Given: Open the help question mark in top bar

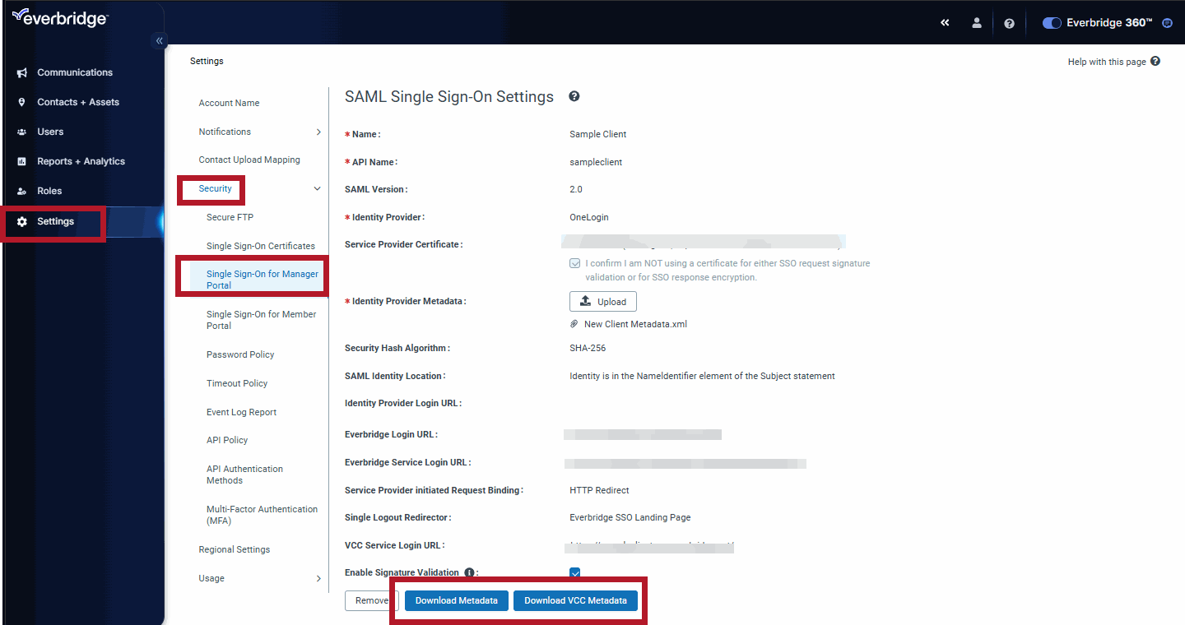Looking at the screenshot, I should click(x=1009, y=23).
